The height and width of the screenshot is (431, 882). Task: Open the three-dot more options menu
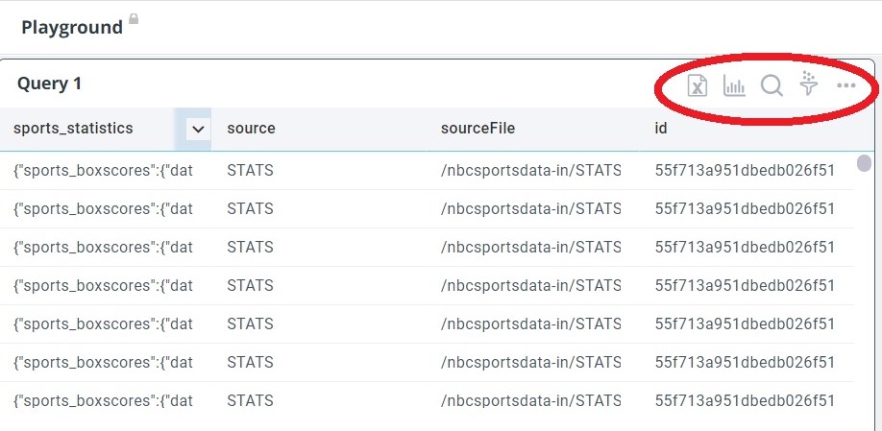tap(845, 86)
